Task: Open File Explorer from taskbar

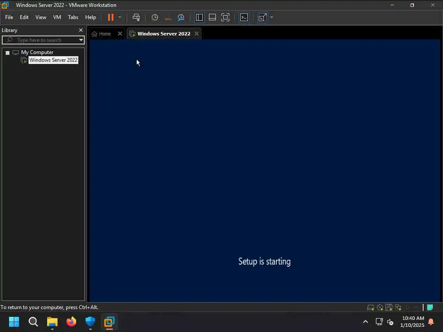Action: point(52,322)
